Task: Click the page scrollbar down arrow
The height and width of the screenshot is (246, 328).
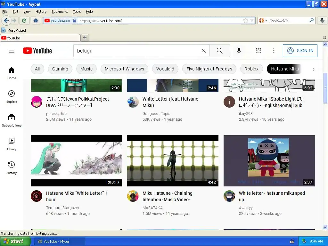Action: pyautogui.click(x=325, y=227)
